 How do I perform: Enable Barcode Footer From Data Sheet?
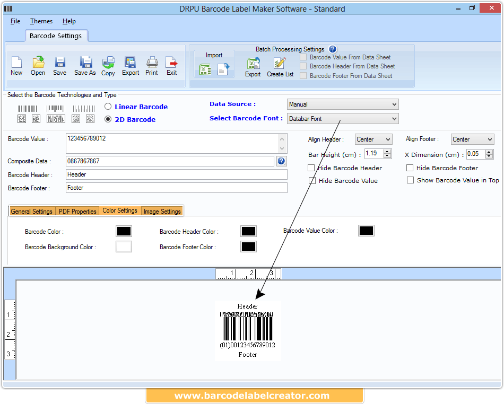[303, 76]
